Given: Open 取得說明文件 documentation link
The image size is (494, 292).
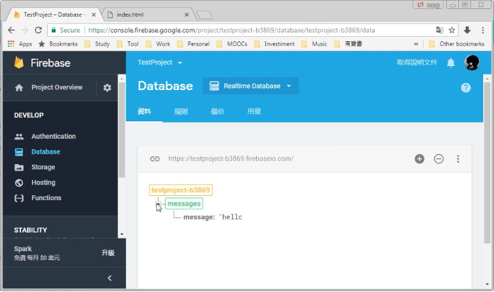Looking at the screenshot, I should tap(417, 62).
